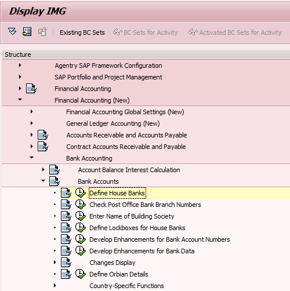This screenshot has width=290, height=291.
Task: Open documentation icon for Financial Accounting
Action: 31,89
